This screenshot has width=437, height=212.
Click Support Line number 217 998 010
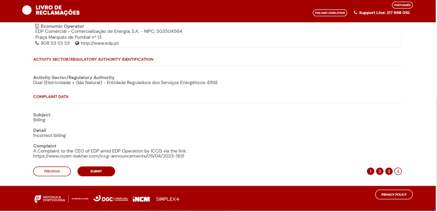pos(398,13)
